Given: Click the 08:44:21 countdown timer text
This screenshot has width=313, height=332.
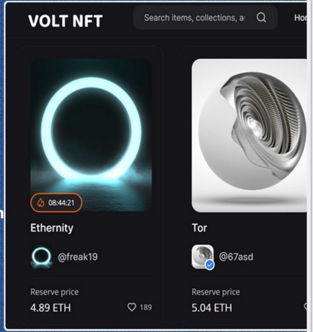Looking at the screenshot, I should (61, 203).
